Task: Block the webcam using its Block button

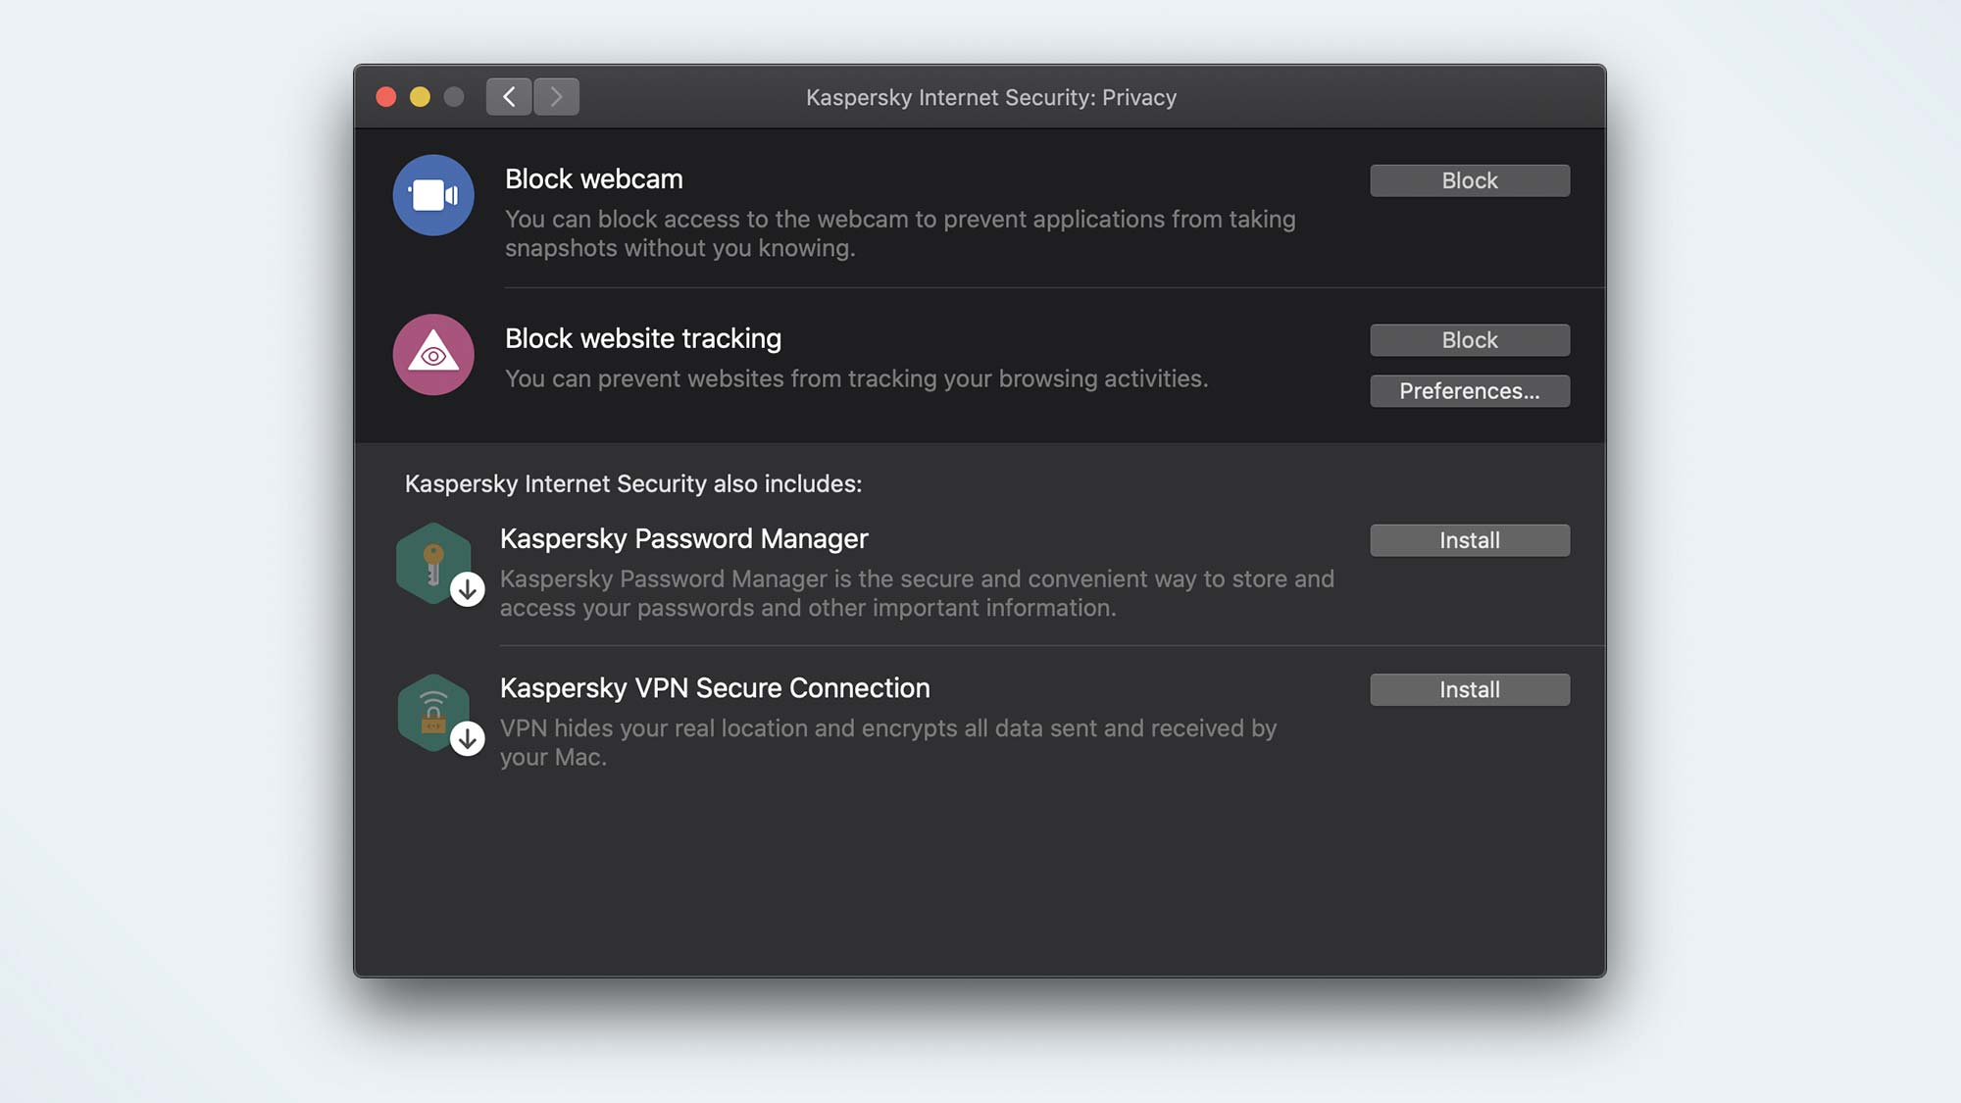Action: [1470, 180]
